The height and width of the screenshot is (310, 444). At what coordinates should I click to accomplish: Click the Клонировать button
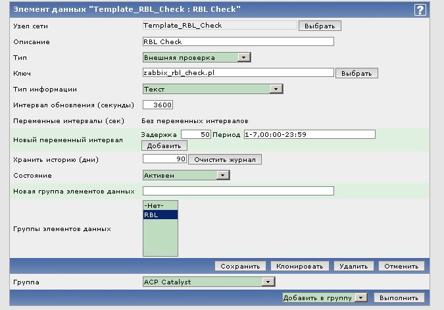[x=300, y=266]
